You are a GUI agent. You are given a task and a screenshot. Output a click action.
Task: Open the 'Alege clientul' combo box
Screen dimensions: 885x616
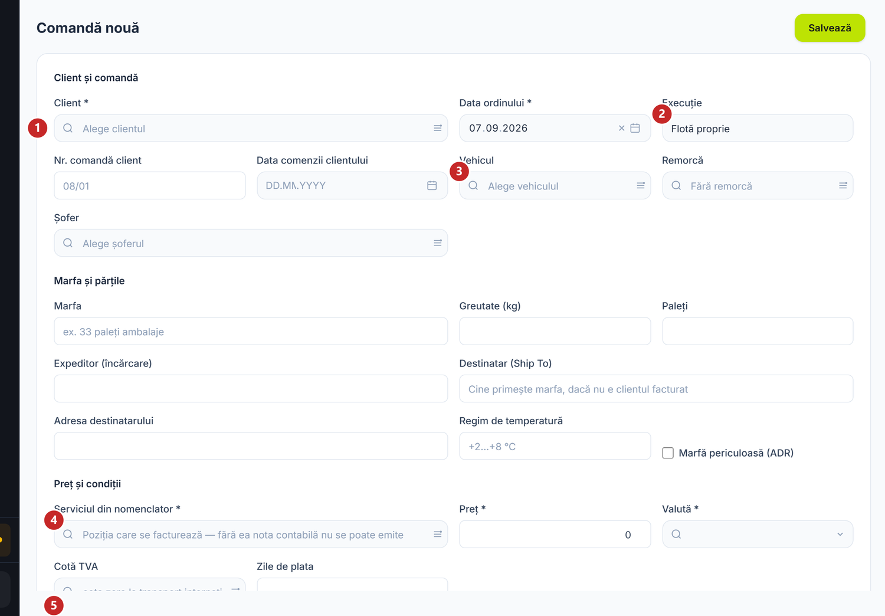[x=251, y=128]
